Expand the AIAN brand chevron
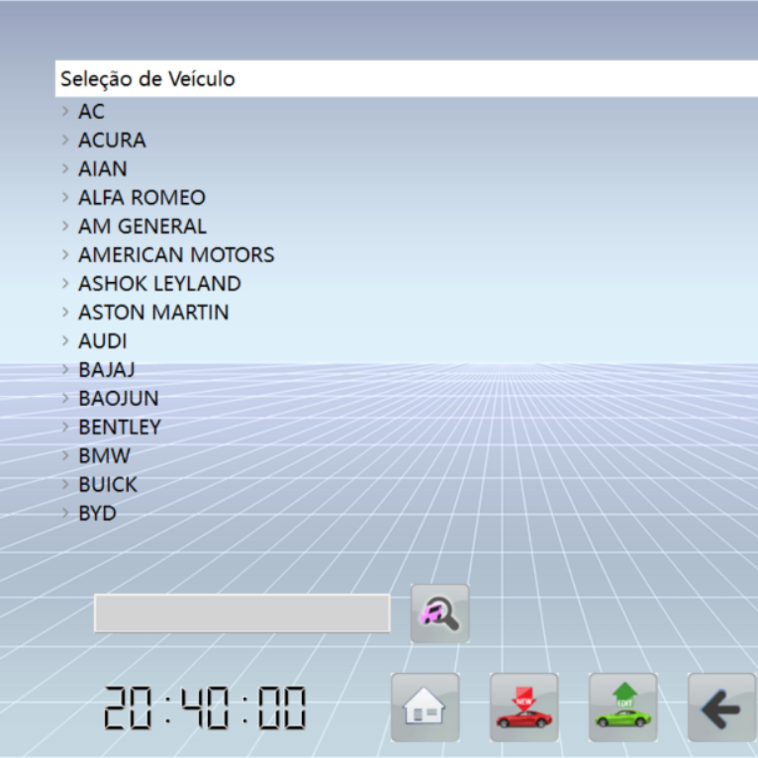This screenshot has width=758, height=758. [65, 168]
